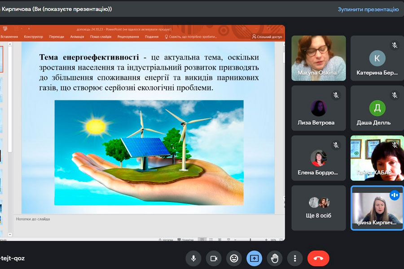Start slideshow from status bar icon
404x269 pixels.
click(x=228, y=240)
